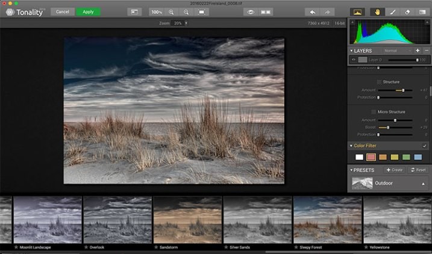
Task: Select the yellow color filter swatch
Action: (x=395, y=157)
